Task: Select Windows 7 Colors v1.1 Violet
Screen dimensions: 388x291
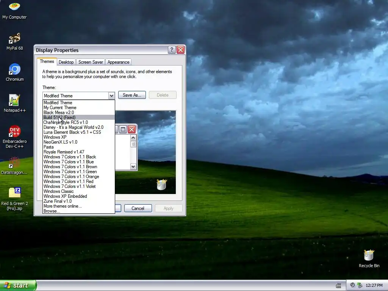Action: click(x=79, y=186)
